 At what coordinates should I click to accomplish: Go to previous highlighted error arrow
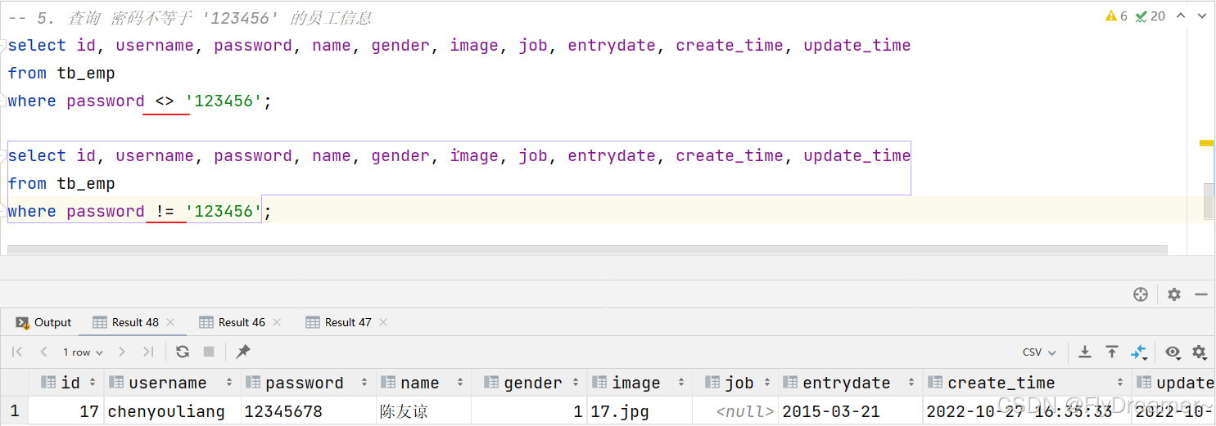(1180, 16)
